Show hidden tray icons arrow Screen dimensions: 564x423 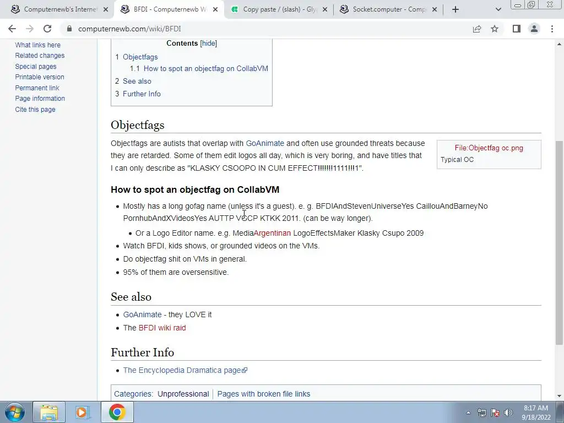tap(468, 413)
